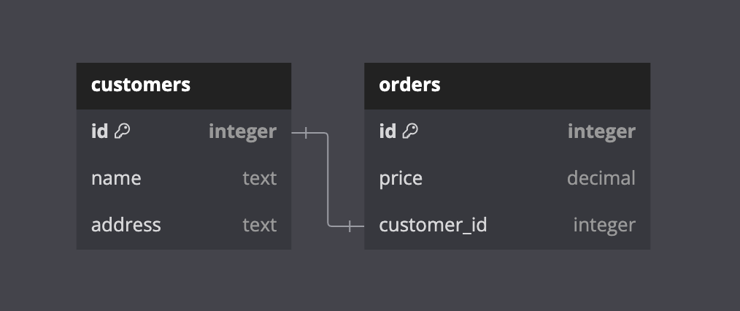The image size is (740, 311).
Task: Click the integer type of orders id
Action: [x=601, y=131]
